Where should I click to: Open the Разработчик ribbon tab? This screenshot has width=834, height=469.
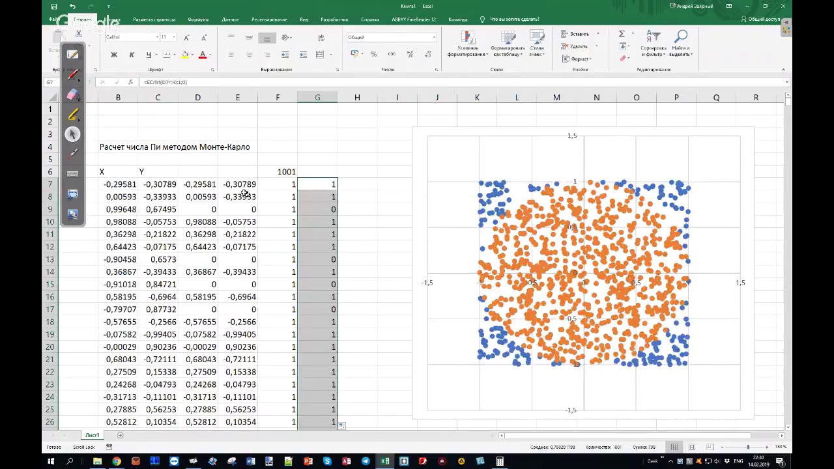pos(334,20)
